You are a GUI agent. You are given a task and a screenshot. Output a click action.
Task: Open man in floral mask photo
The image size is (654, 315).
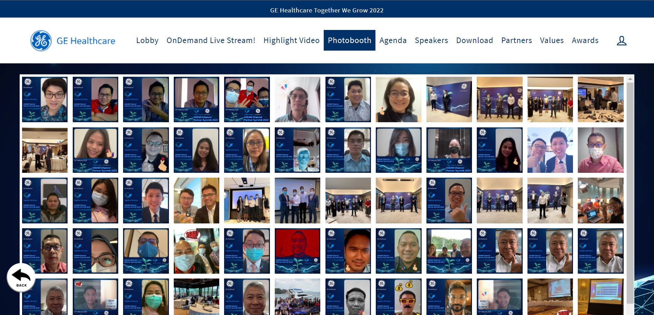[600, 150]
